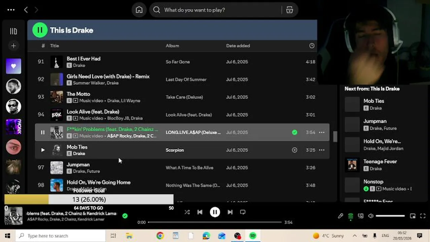Open Mob Ties in the Next from queue

[373, 101]
